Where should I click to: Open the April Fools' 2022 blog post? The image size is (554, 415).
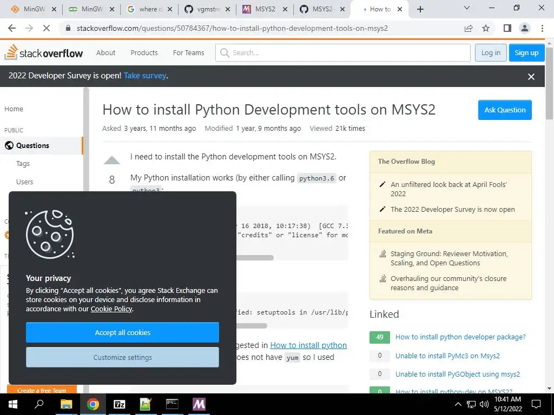[449, 189]
